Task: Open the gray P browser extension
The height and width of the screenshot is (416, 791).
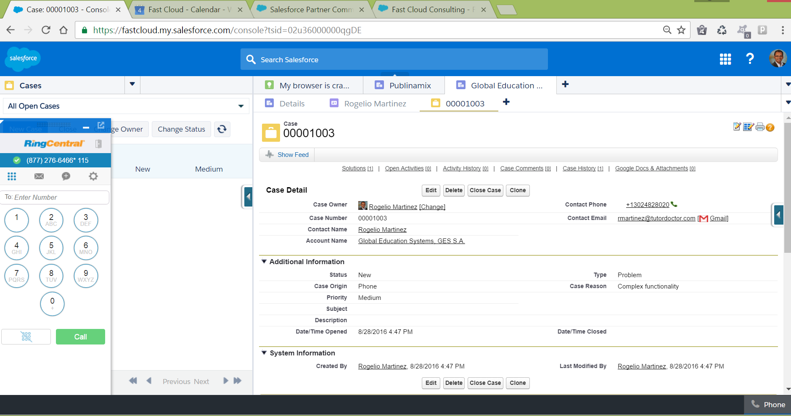Action: click(x=762, y=30)
